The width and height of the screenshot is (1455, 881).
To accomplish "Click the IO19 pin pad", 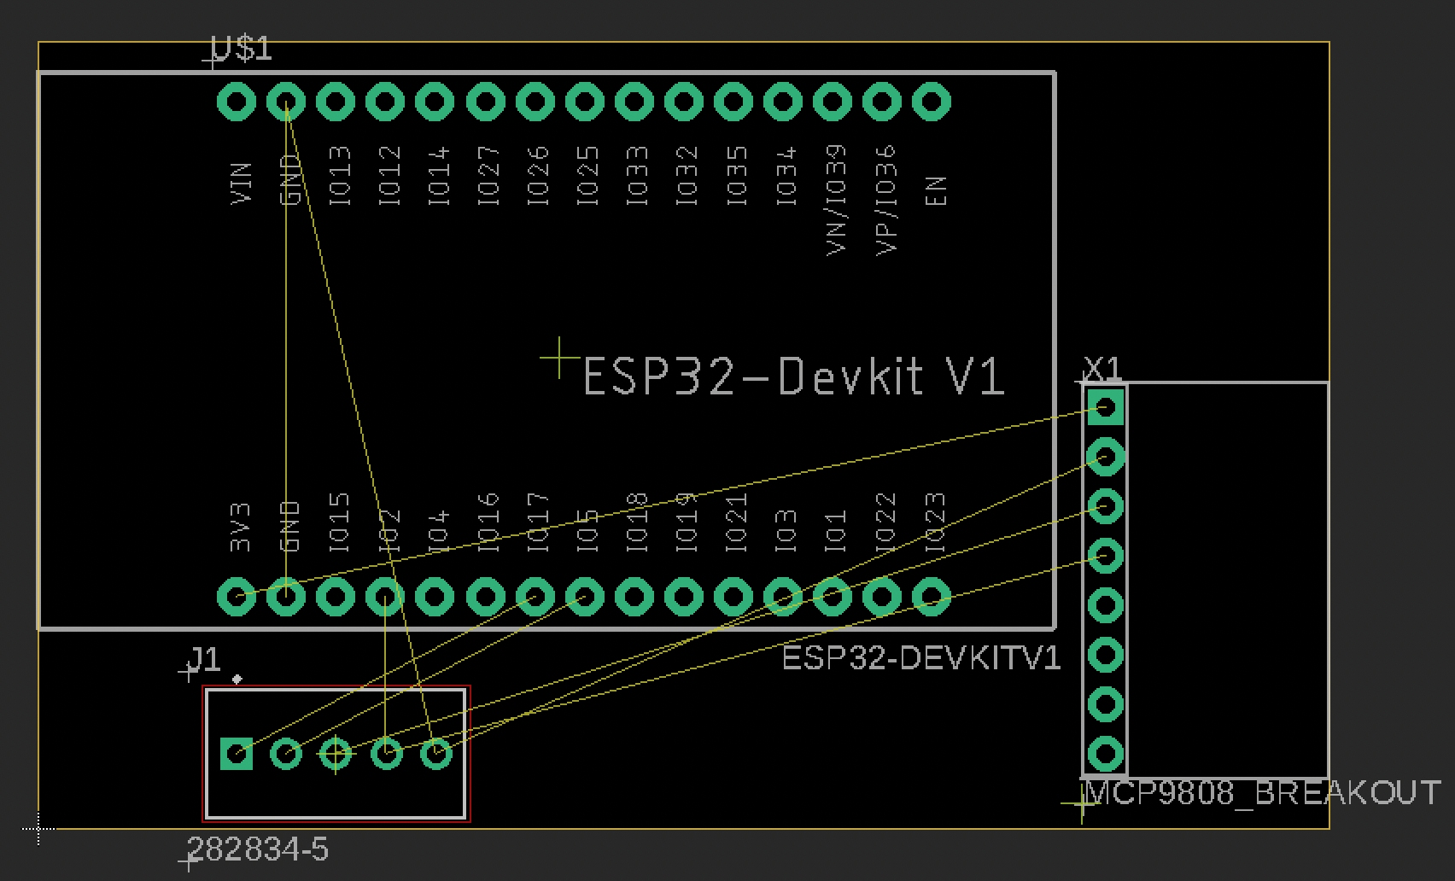I will tap(683, 597).
